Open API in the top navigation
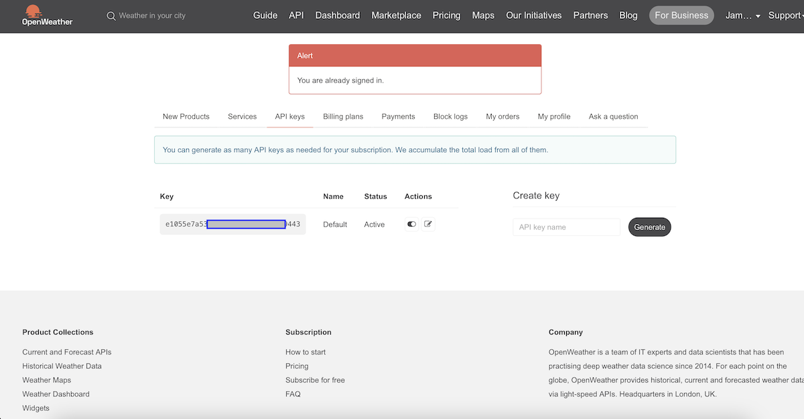Screen dimensions: 804x419 pos(296,15)
